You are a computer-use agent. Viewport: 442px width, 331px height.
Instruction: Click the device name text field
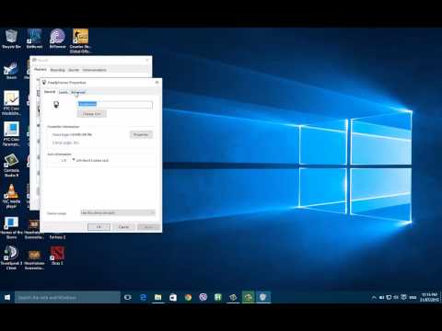(114, 104)
